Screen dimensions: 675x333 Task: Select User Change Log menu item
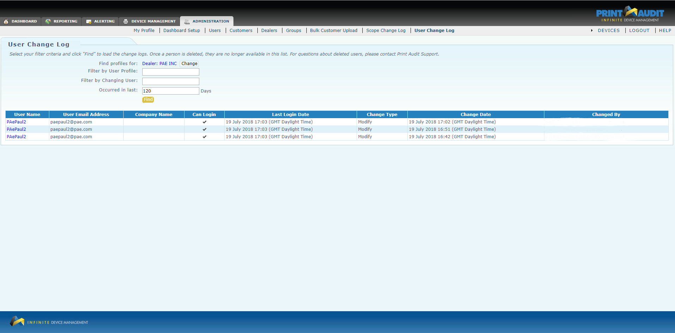point(434,31)
